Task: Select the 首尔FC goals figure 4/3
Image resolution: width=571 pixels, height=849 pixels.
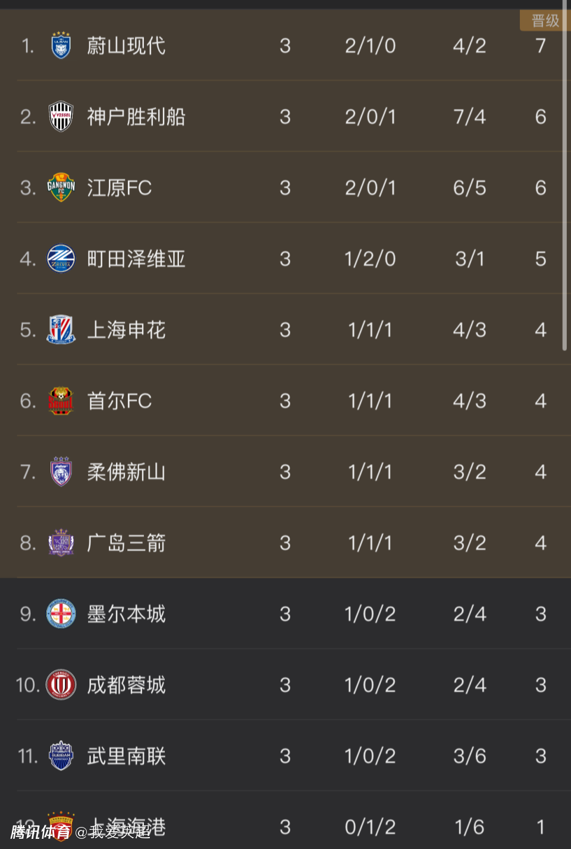Action: point(469,400)
